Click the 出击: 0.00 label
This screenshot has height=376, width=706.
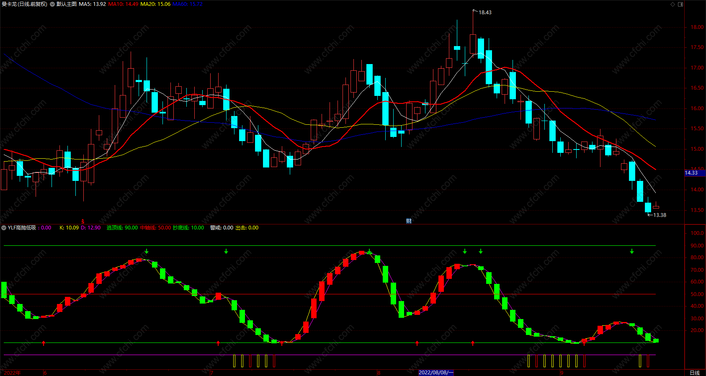pos(247,228)
